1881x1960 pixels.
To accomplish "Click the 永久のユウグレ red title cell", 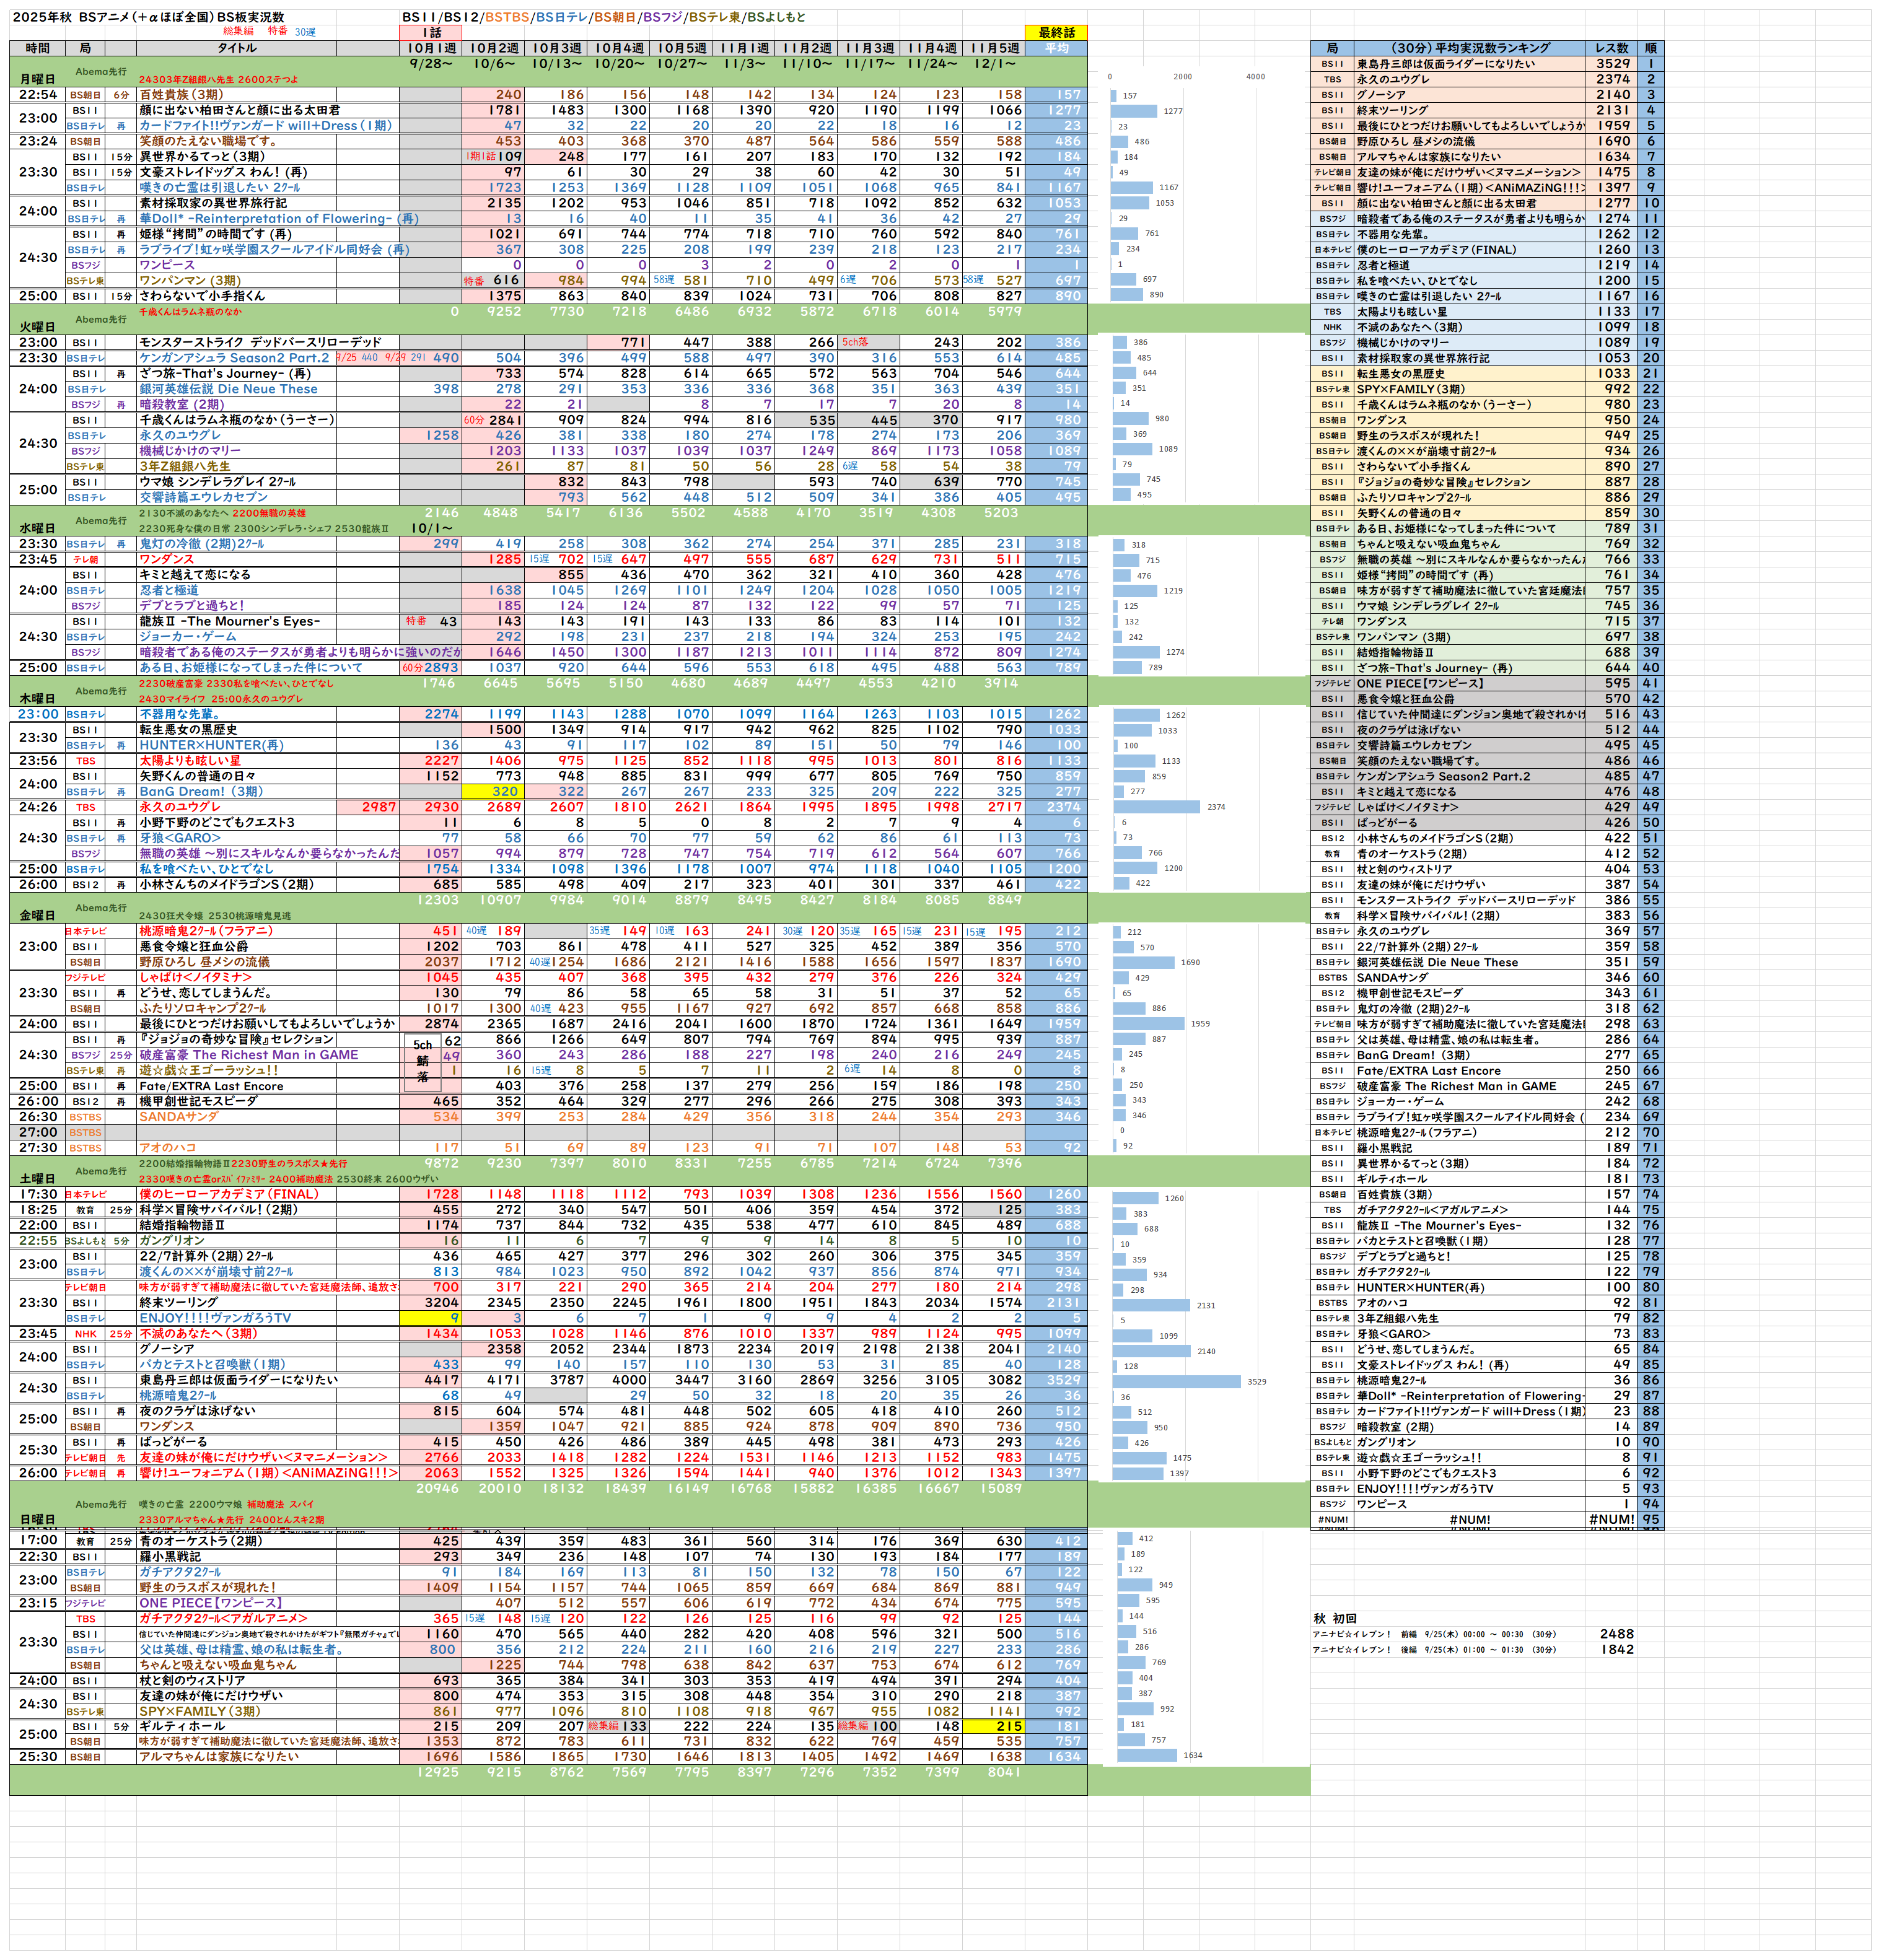I will coord(180,807).
